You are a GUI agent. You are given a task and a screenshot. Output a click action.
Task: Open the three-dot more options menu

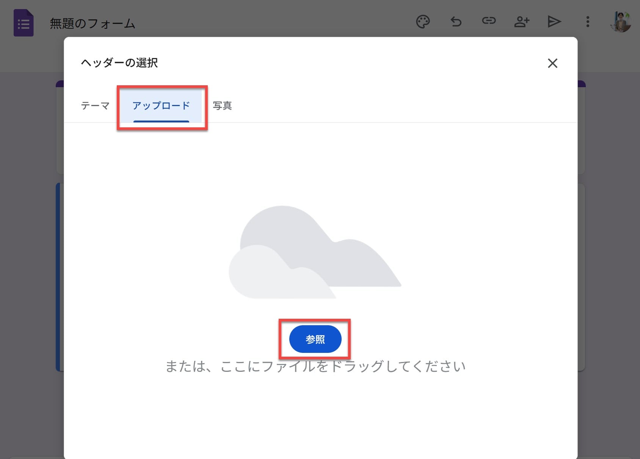[588, 22]
